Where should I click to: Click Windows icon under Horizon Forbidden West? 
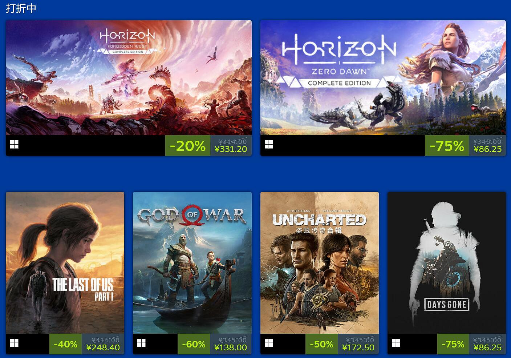pos(14,145)
